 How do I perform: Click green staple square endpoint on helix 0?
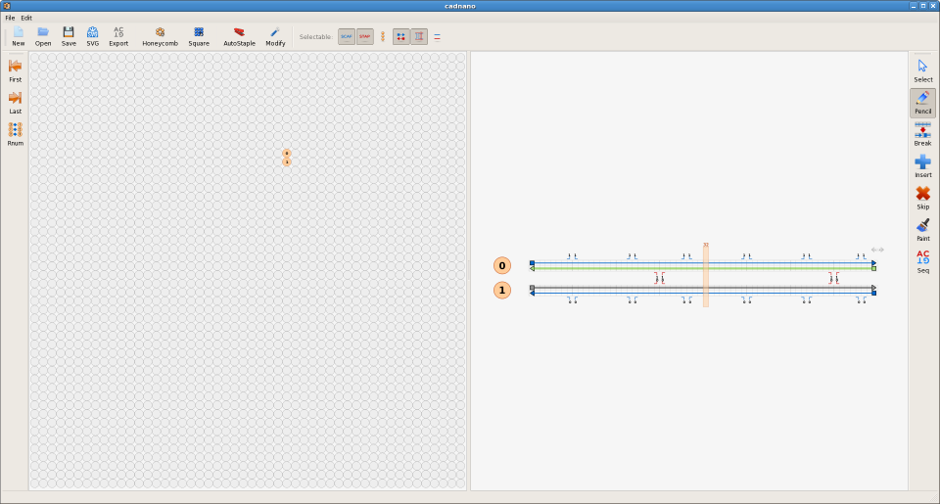tap(874, 268)
